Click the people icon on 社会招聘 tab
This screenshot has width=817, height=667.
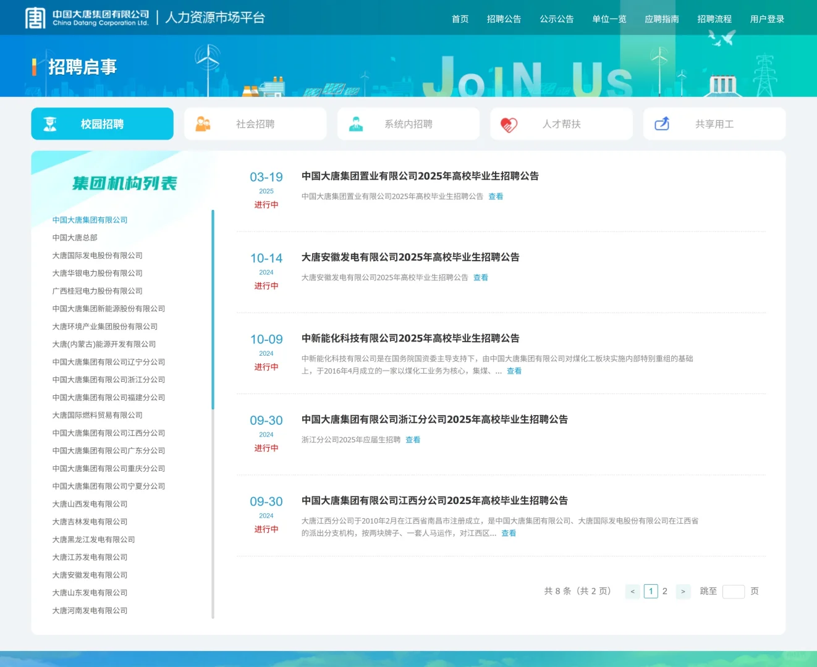203,124
